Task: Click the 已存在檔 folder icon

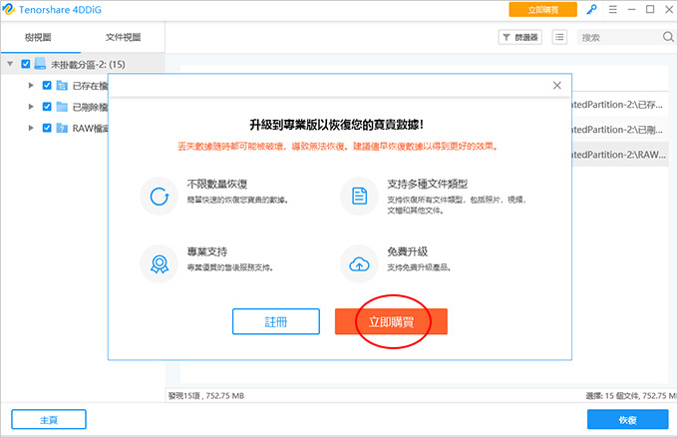Action: (x=62, y=85)
